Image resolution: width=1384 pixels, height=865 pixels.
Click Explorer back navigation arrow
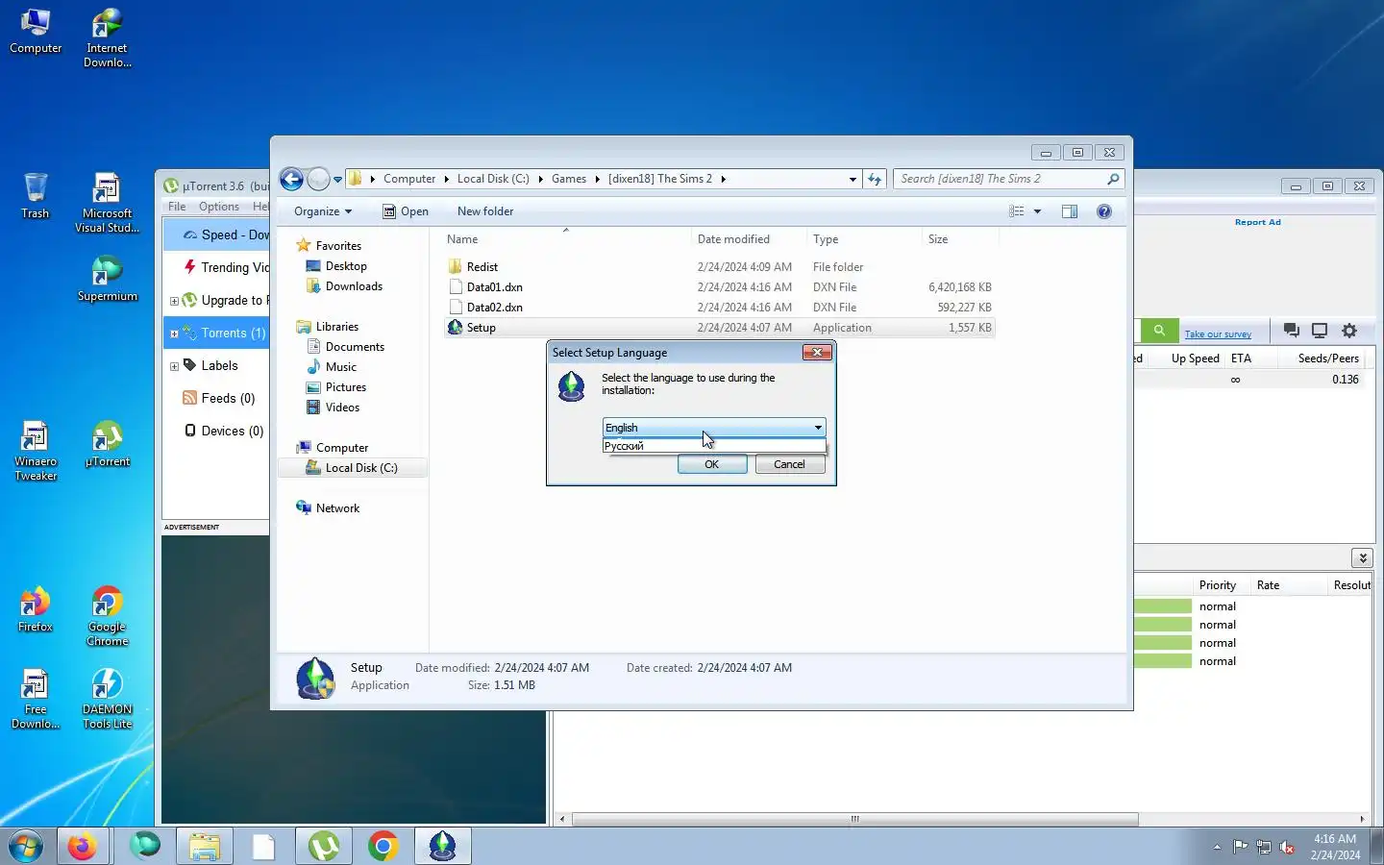click(x=291, y=179)
